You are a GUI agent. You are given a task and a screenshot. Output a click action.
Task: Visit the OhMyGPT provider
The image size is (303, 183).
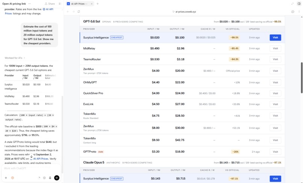pos(275,82)
